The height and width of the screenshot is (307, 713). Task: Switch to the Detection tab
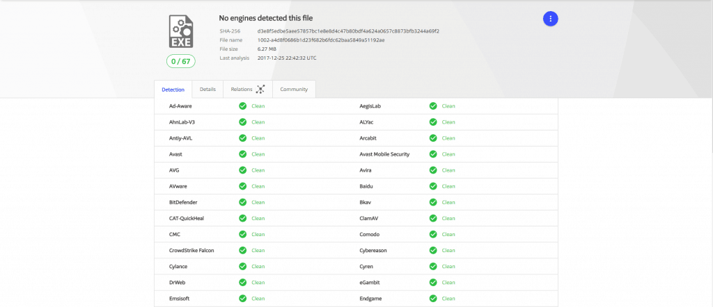pos(173,90)
